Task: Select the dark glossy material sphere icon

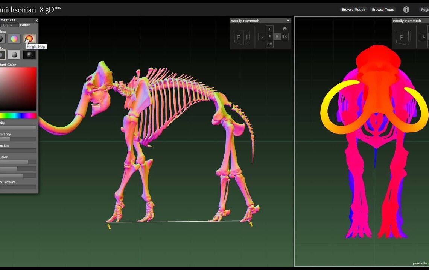Action: (x=29, y=54)
